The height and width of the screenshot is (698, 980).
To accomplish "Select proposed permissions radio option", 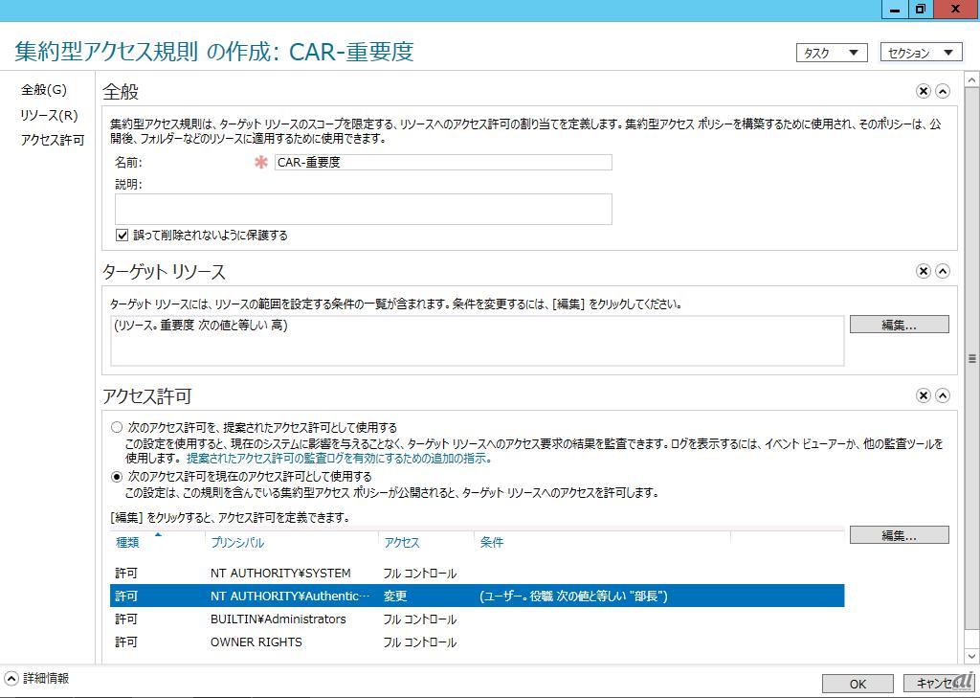I will tap(117, 427).
